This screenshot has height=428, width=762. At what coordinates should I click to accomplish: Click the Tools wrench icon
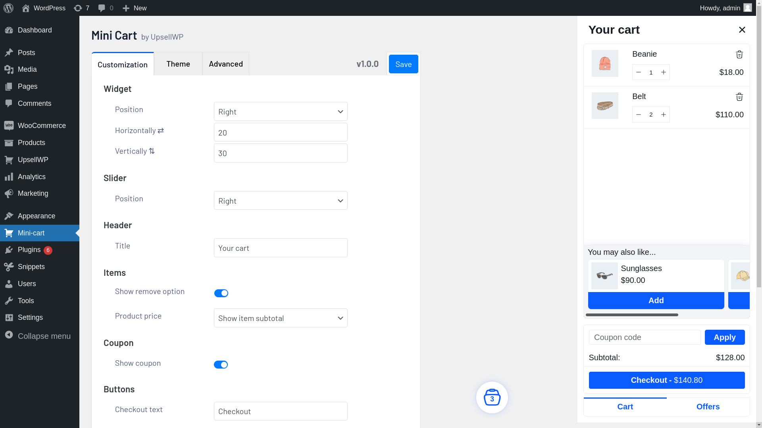point(9,301)
